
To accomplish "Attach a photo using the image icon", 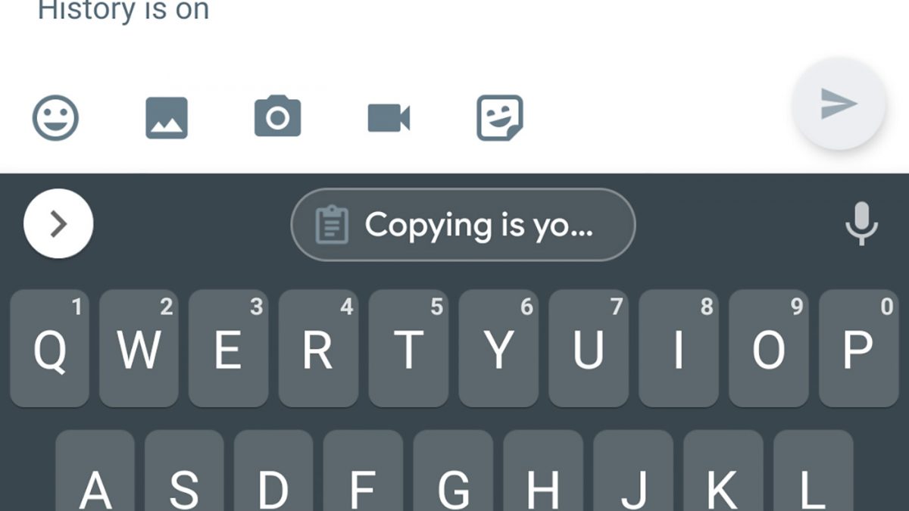I will coord(167,118).
